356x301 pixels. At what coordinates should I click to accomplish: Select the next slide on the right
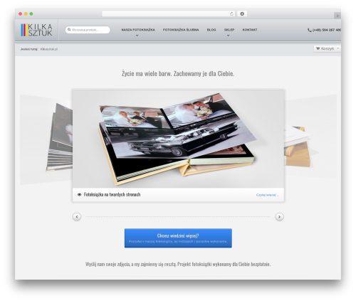coord(310,137)
